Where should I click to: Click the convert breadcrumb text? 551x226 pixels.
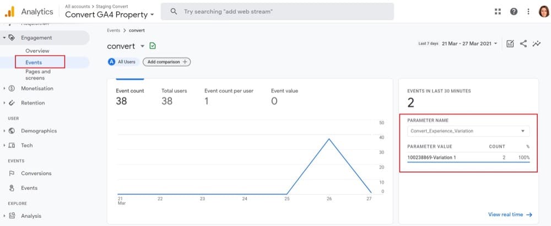137,30
